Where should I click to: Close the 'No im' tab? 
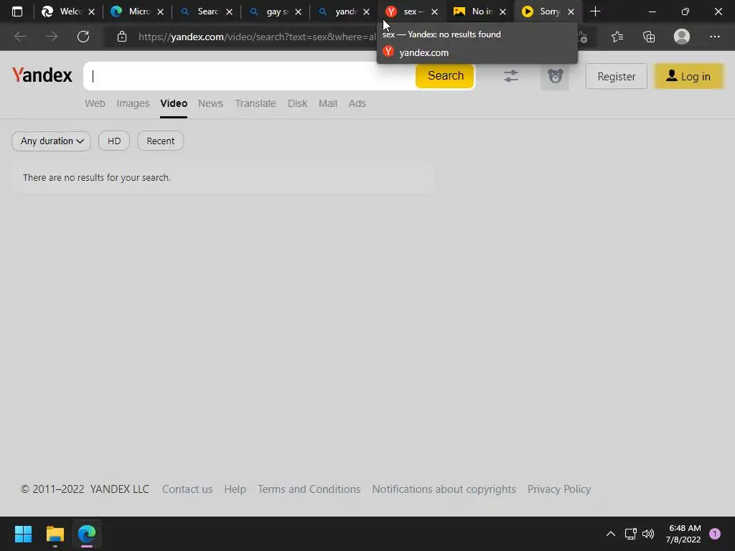click(503, 11)
